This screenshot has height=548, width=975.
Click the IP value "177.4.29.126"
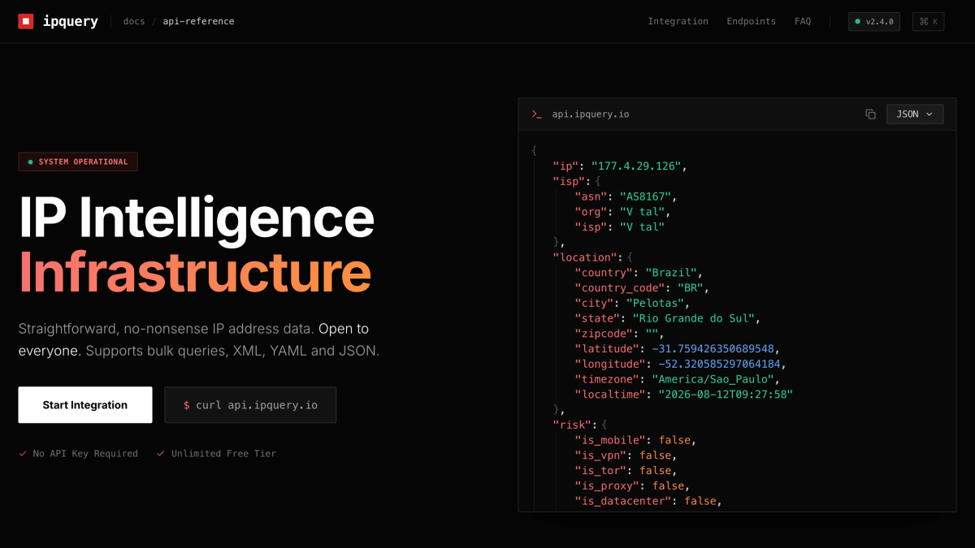pyautogui.click(x=636, y=166)
